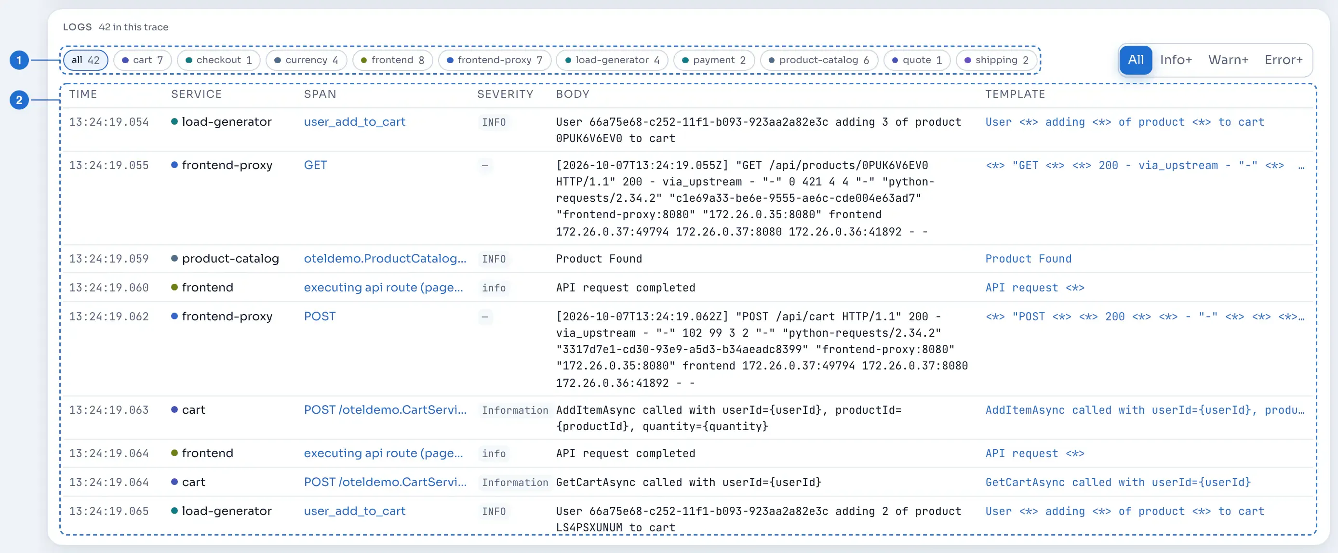Filter logs by the checkout chip

219,60
